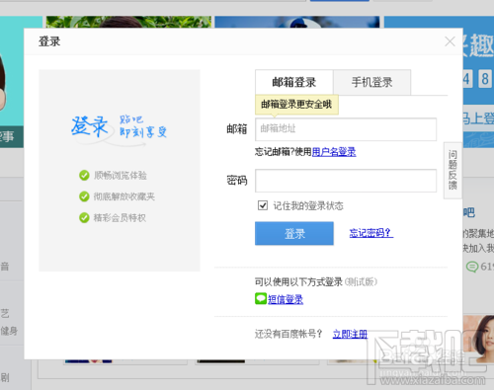Open the 问题反馈 feedback side tab
The image size is (494, 390).
453,170
